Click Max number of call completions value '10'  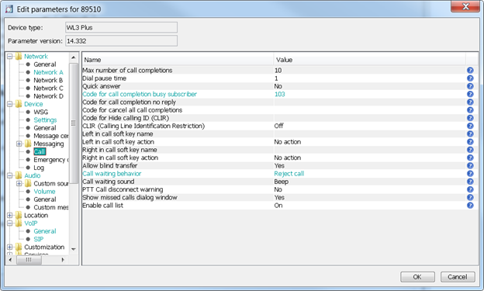point(278,70)
